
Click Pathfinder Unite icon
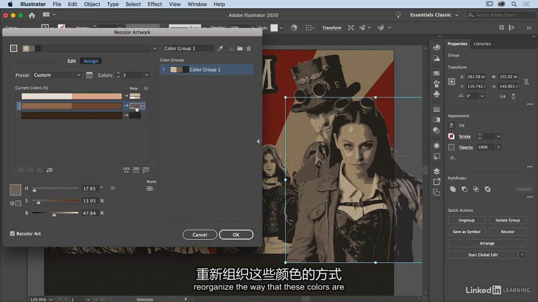(x=453, y=189)
